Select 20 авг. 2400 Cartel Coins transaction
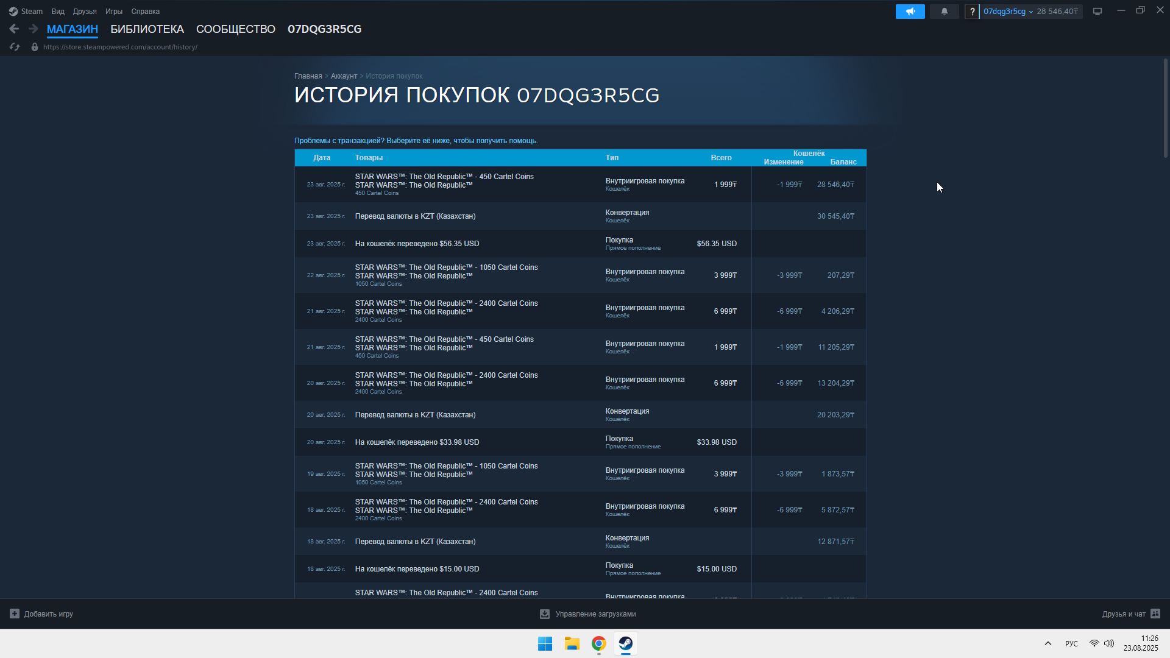The height and width of the screenshot is (658, 1170). point(580,383)
